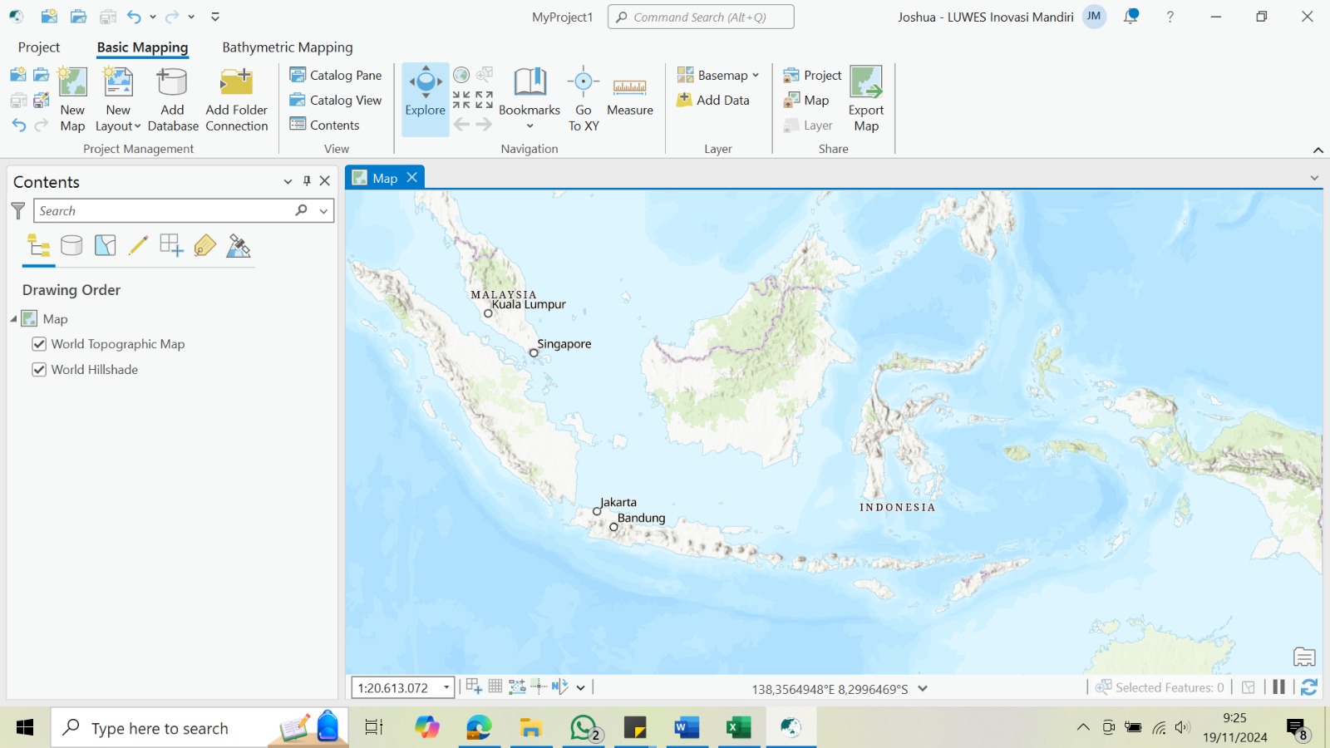
Task: Click List By Selection icon in Contents
Action: click(105, 245)
